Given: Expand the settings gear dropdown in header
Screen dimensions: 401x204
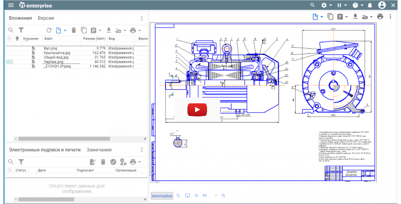Looking at the screenshot, I should pos(326,5).
